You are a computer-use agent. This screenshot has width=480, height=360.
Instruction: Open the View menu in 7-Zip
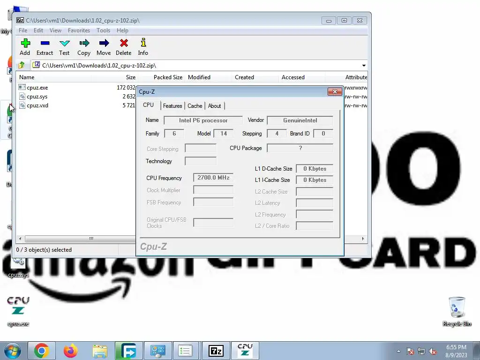coord(55,30)
